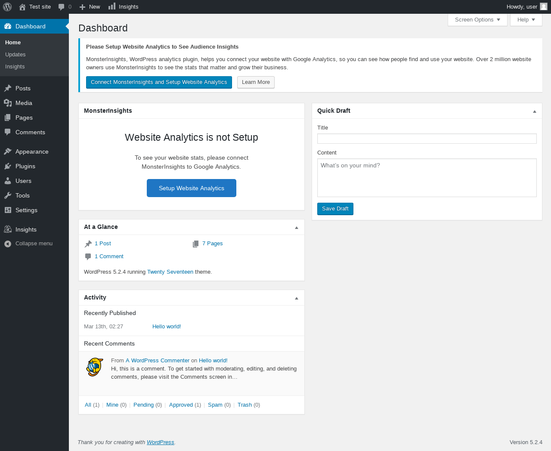The width and height of the screenshot is (551, 451).
Task: Click the Comments bubble icon in sidebar
Action: 8,132
